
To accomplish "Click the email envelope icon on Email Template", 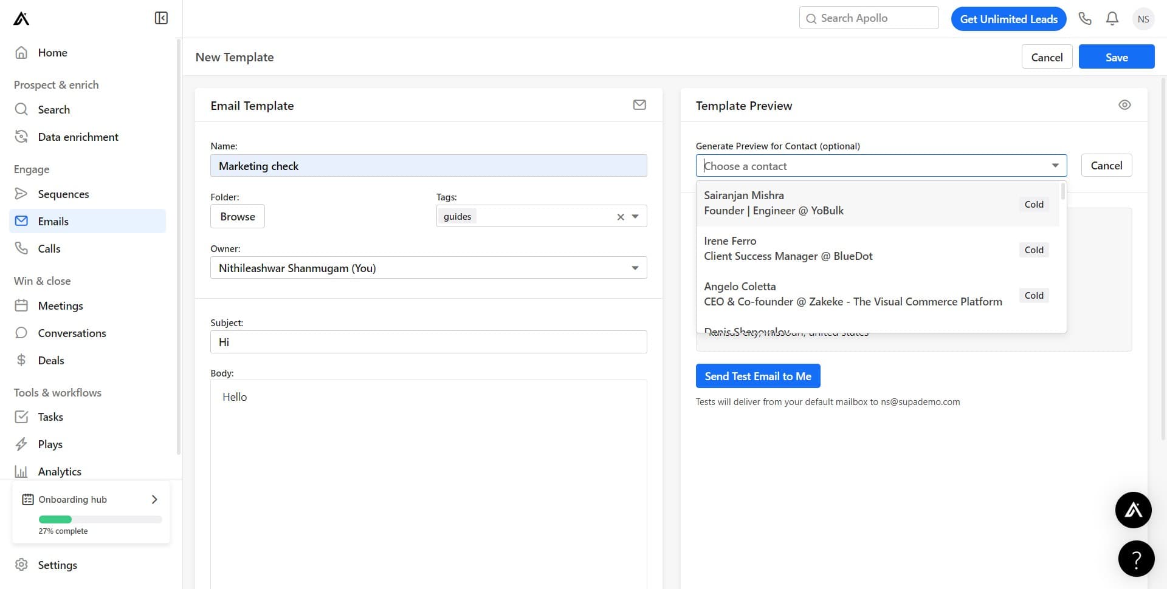I will click(639, 104).
